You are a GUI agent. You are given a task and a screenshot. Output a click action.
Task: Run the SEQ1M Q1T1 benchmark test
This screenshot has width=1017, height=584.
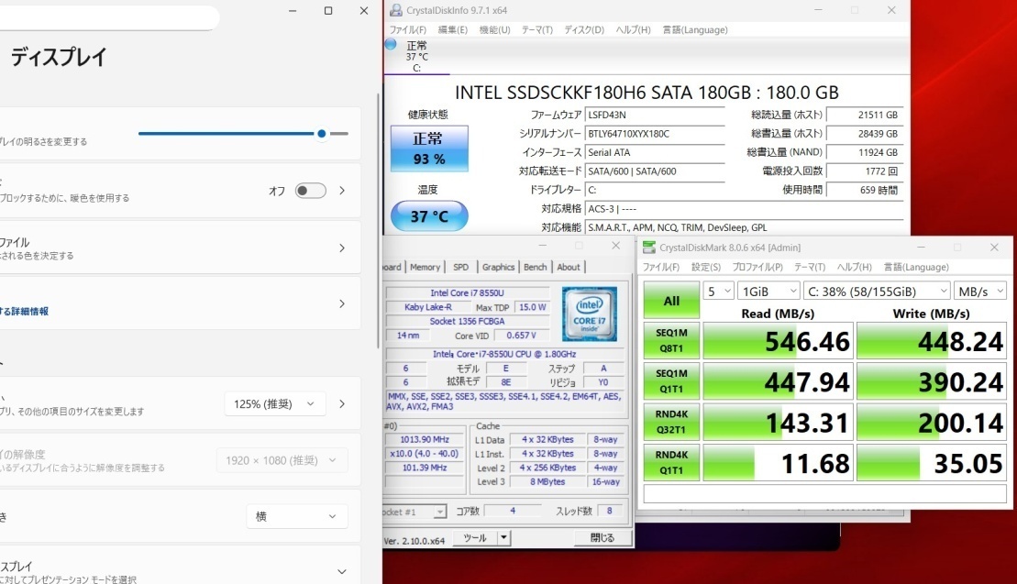[671, 381]
